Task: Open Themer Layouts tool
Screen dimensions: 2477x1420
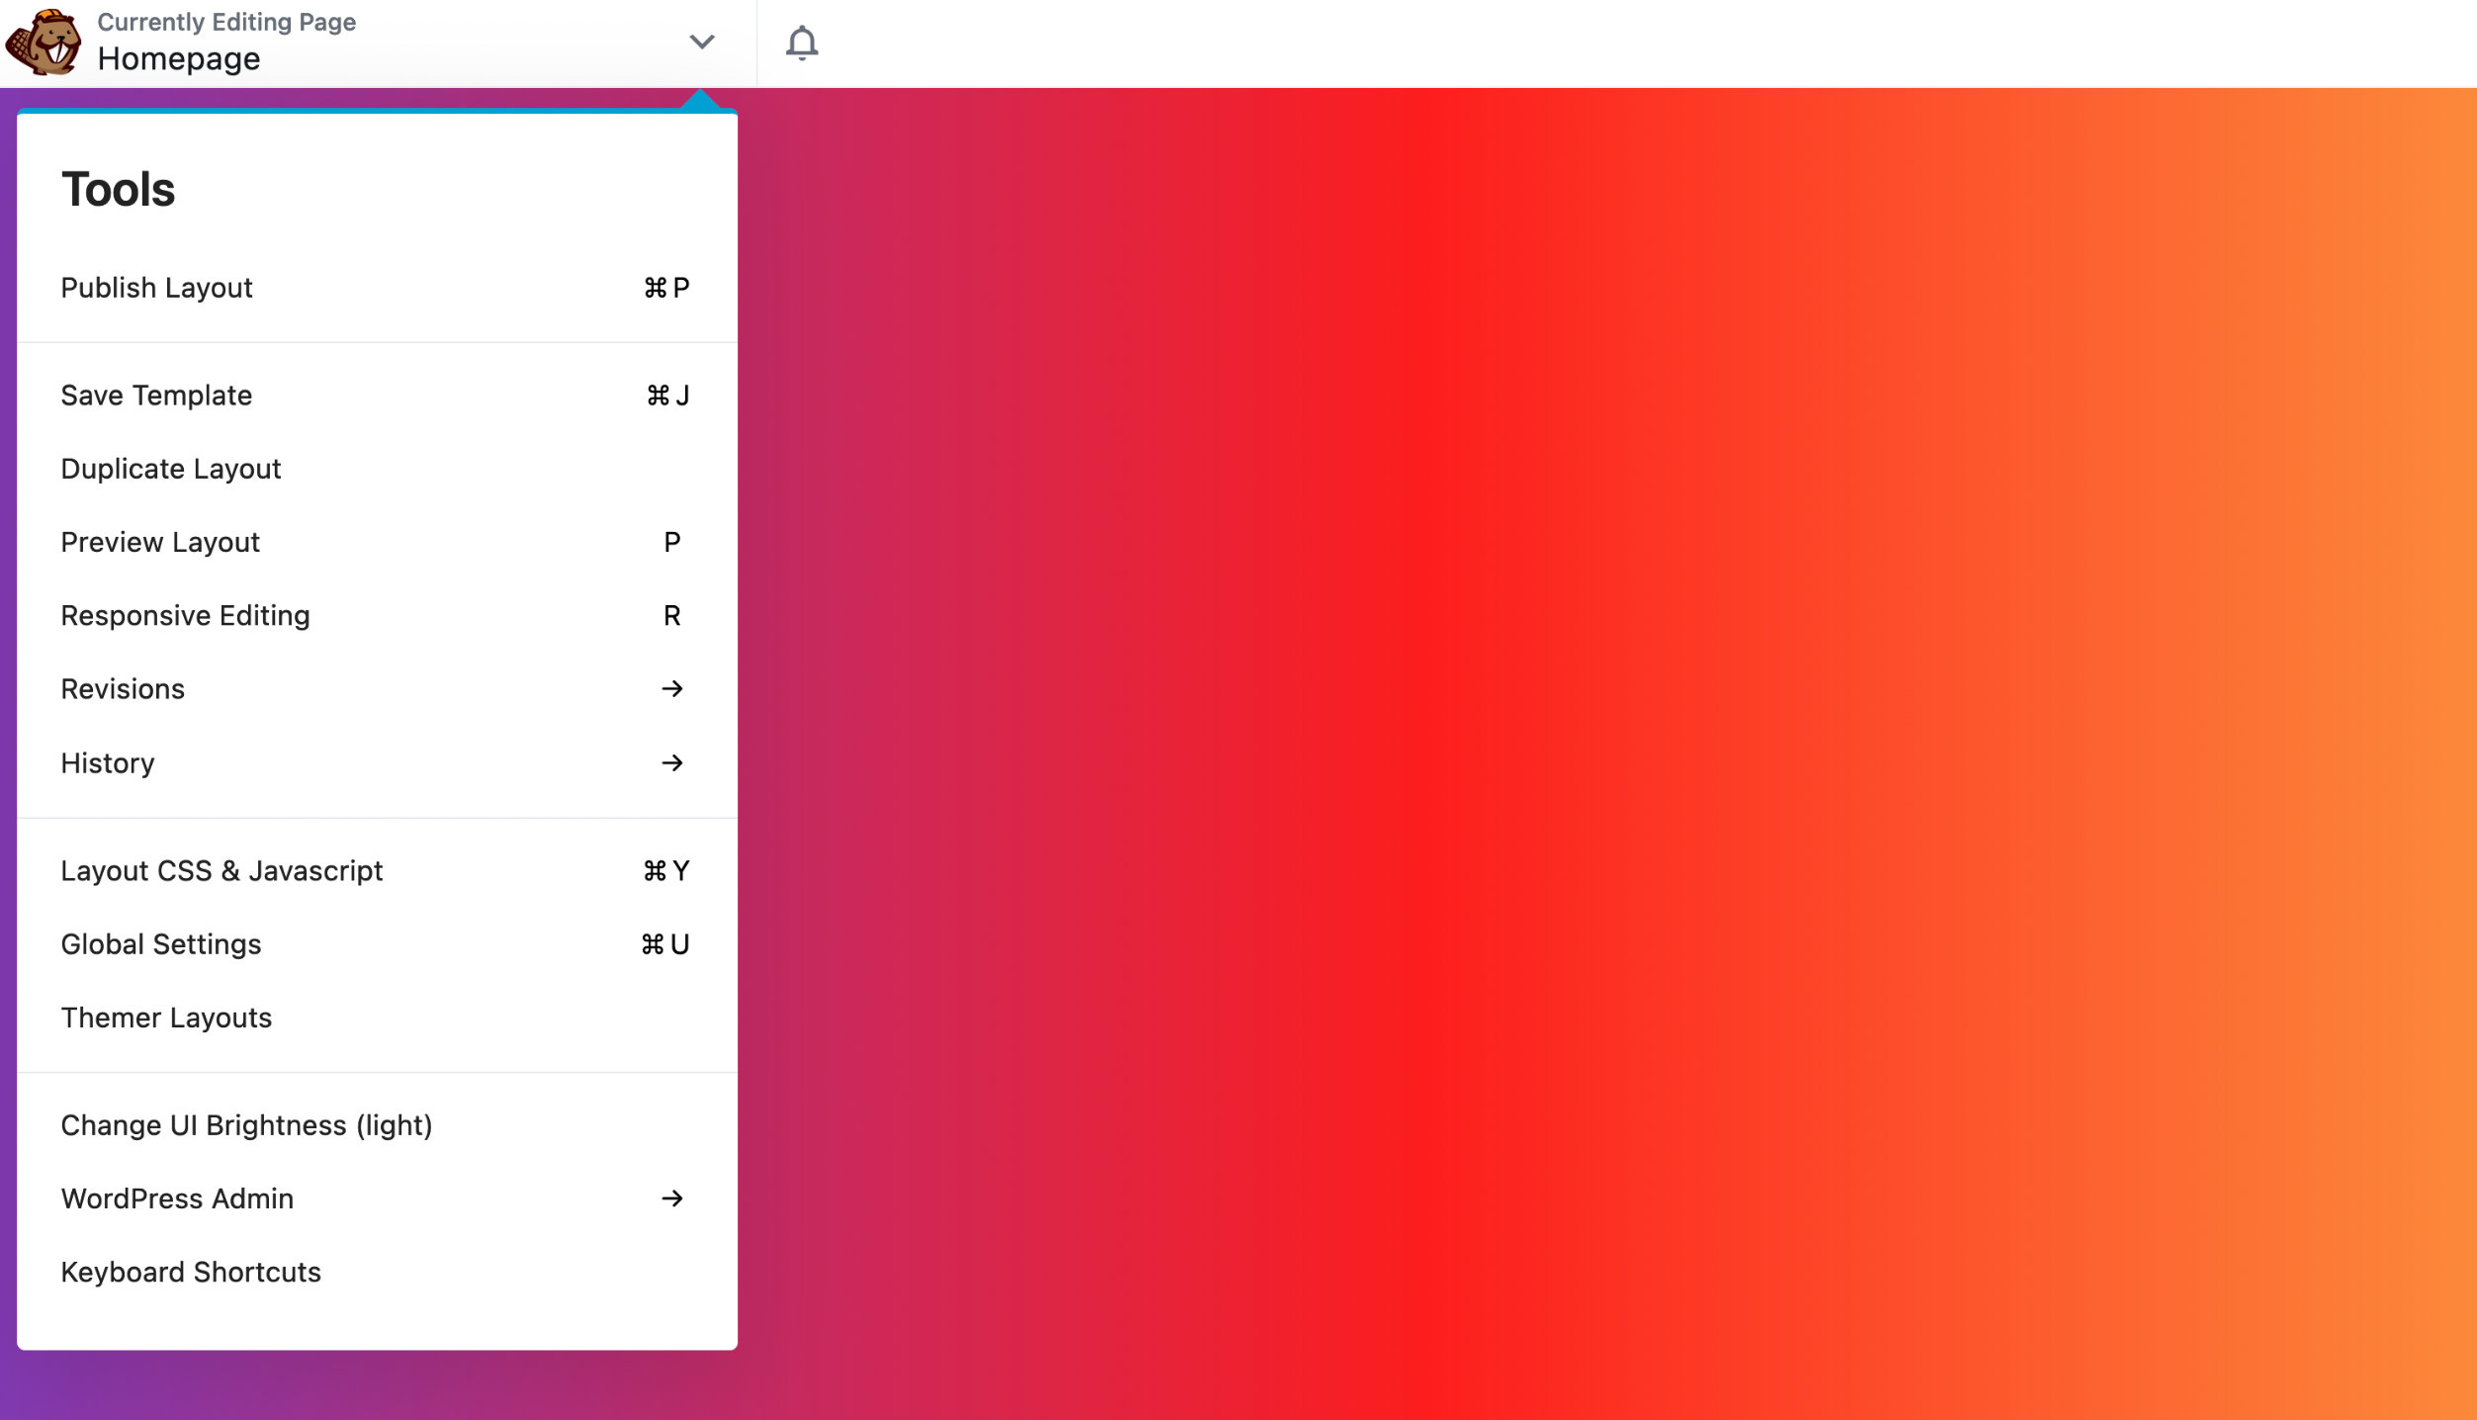Action: [165, 1017]
